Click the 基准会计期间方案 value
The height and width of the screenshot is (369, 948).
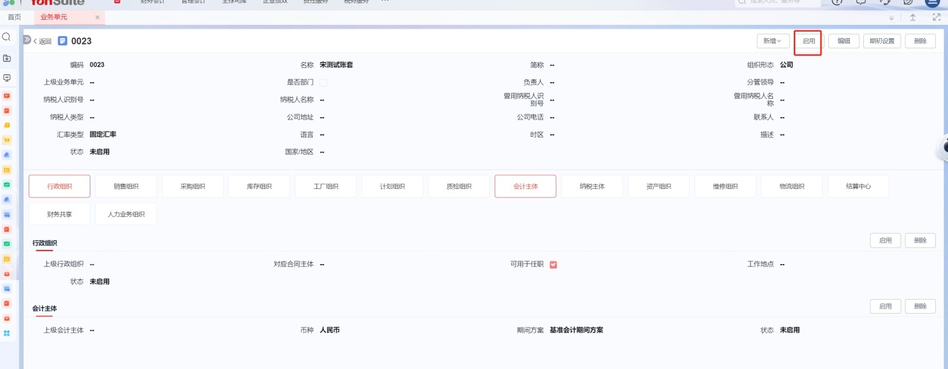(x=576, y=331)
